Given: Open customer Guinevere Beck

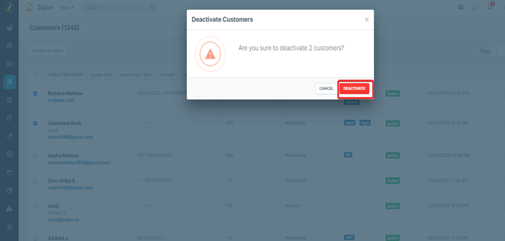Looking at the screenshot, I should 65,123.
